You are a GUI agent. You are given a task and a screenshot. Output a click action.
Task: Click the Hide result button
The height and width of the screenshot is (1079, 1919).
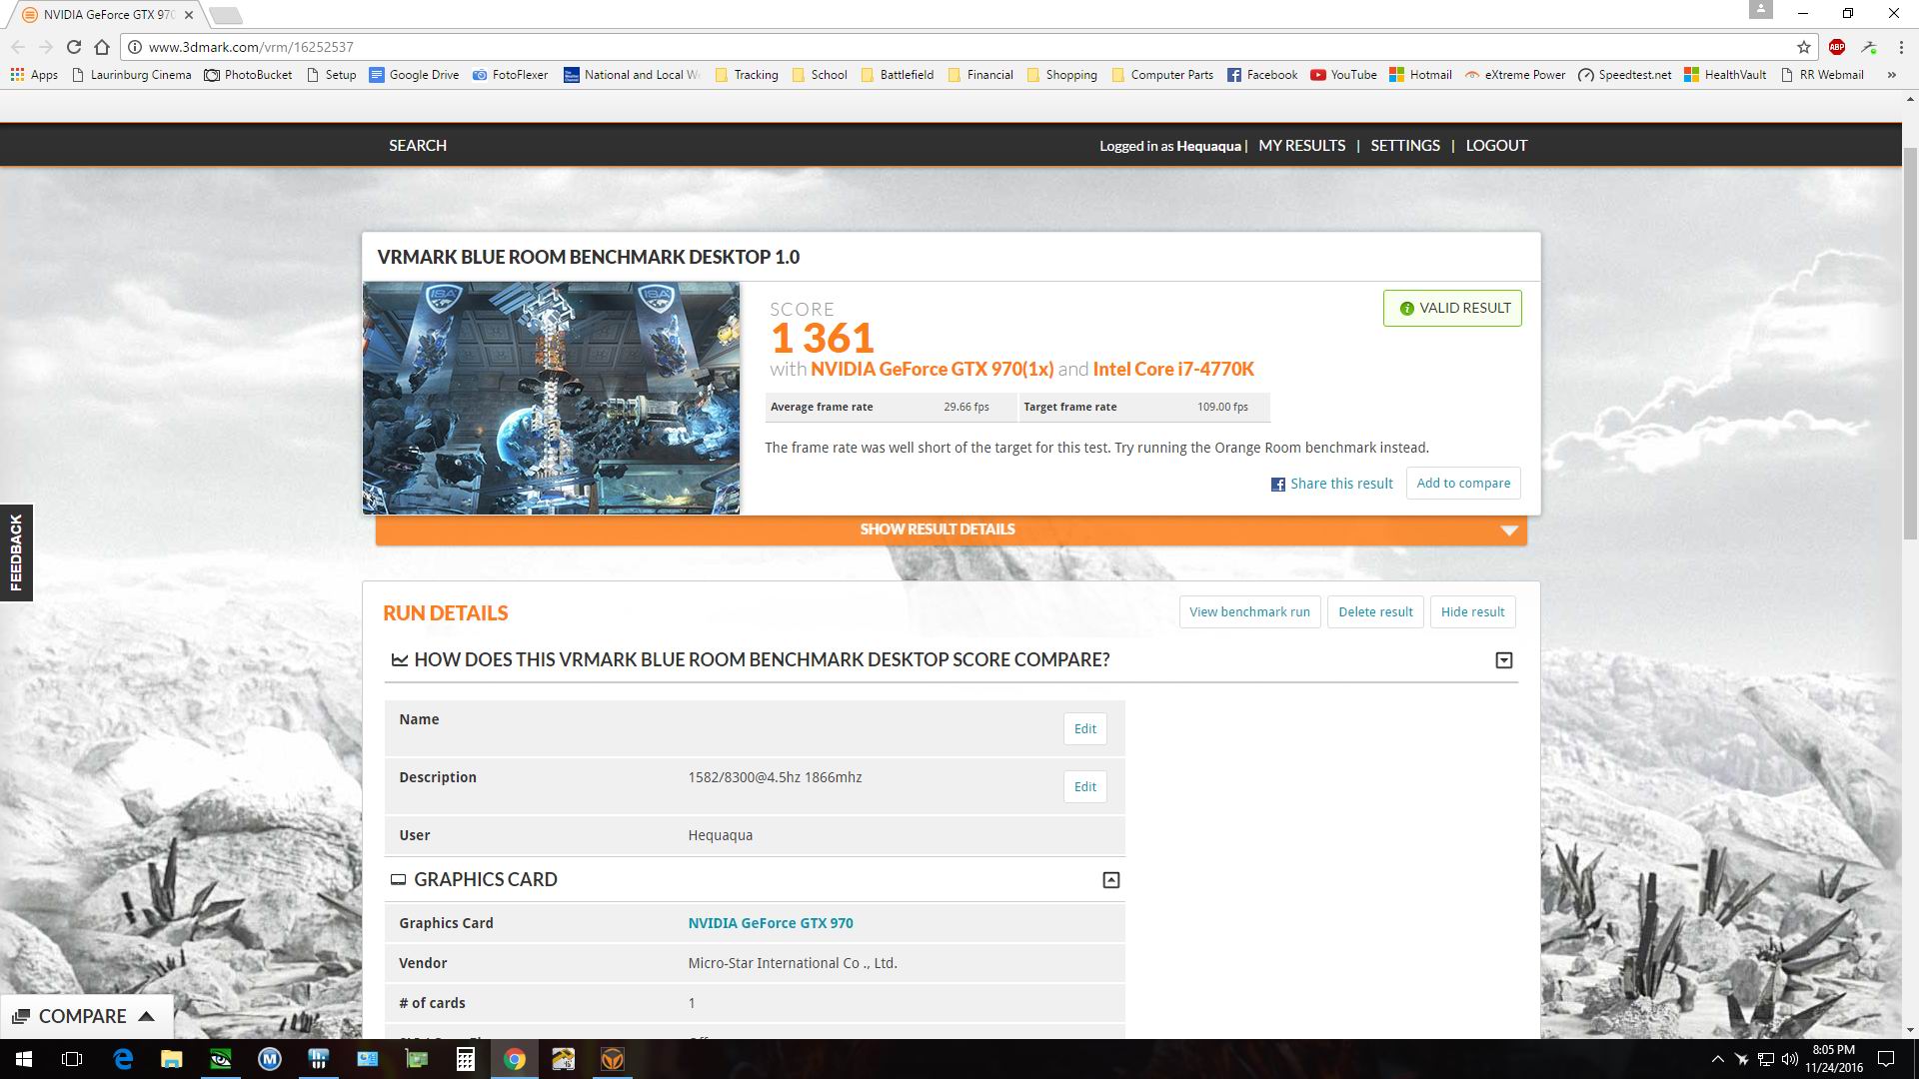(1472, 612)
